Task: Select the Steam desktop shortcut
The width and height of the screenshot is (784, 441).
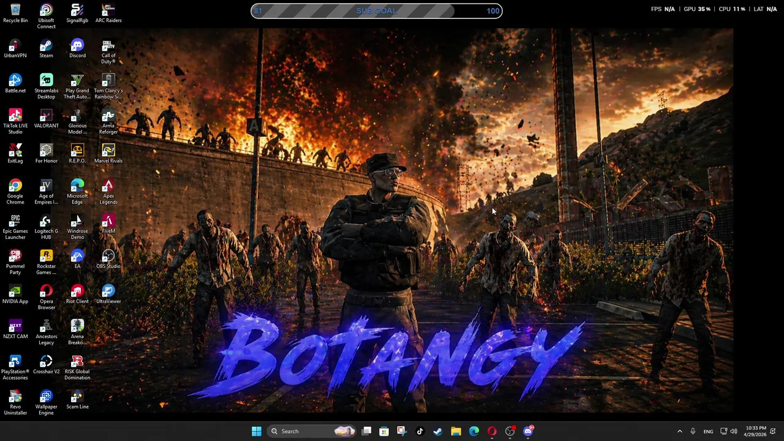Action: [46, 48]
